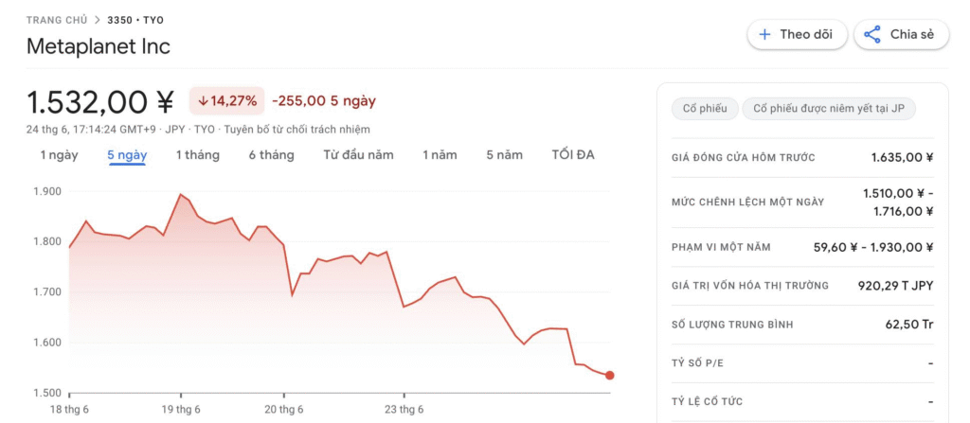
Task: Click the plus icon on Theo dõi
Action: tap(764, 35)
